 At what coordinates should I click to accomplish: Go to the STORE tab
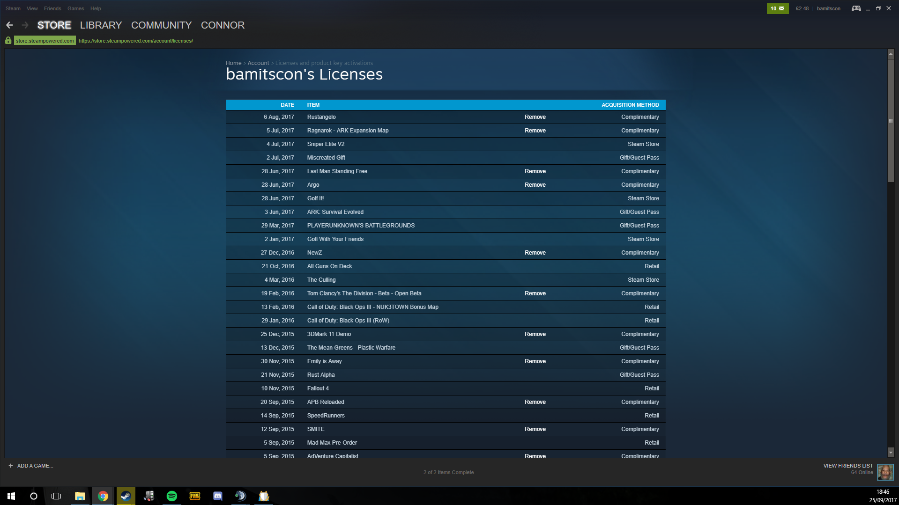tap(54, 25)
